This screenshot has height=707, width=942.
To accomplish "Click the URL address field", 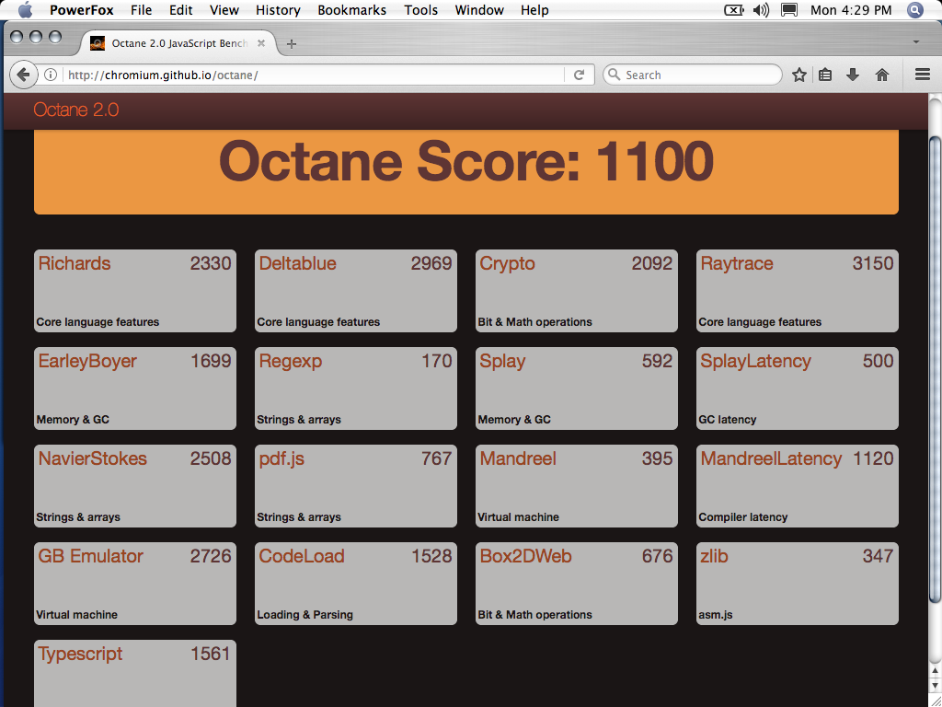I will [315, 75].
